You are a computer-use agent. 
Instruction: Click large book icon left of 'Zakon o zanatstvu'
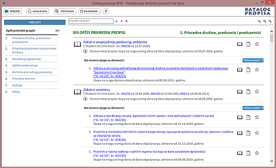point(77,92)
